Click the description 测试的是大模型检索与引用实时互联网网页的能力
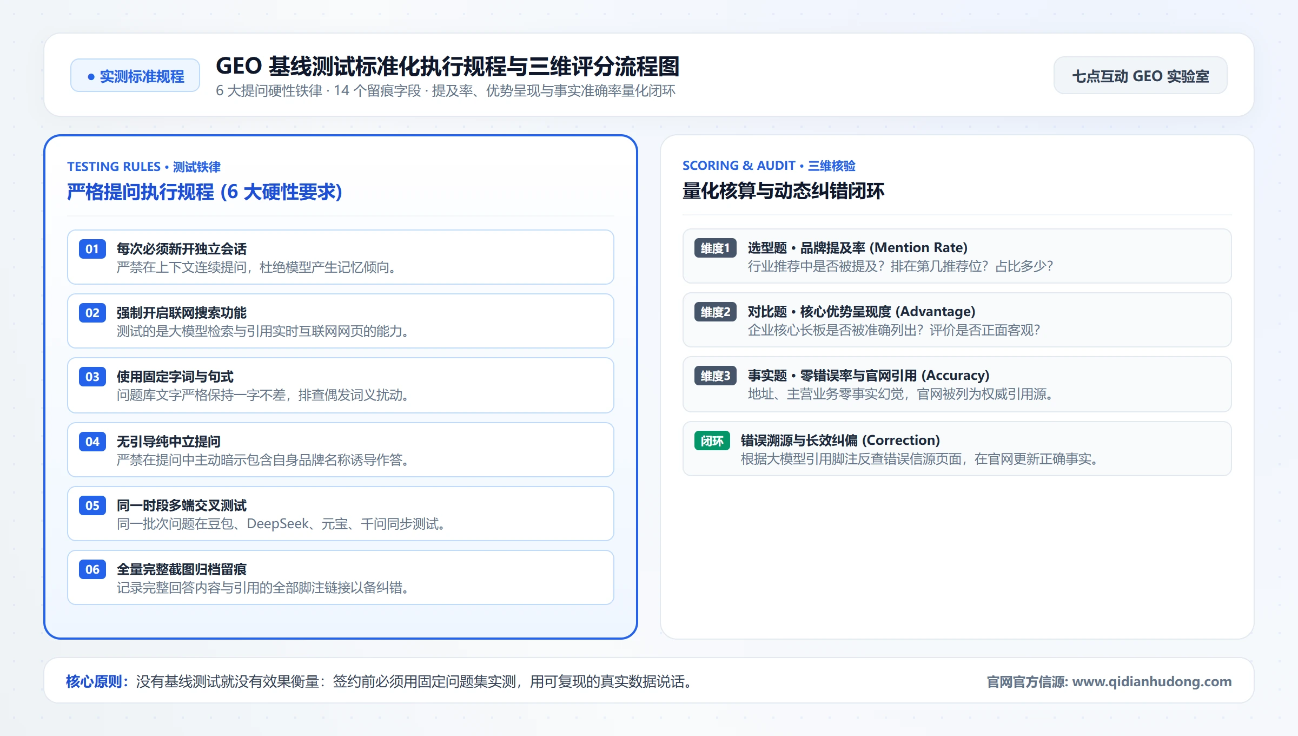Screen dimensions: 1298x736 (263, 331)
